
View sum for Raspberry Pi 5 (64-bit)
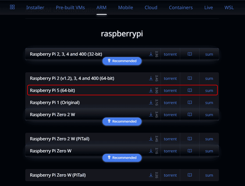209,91
